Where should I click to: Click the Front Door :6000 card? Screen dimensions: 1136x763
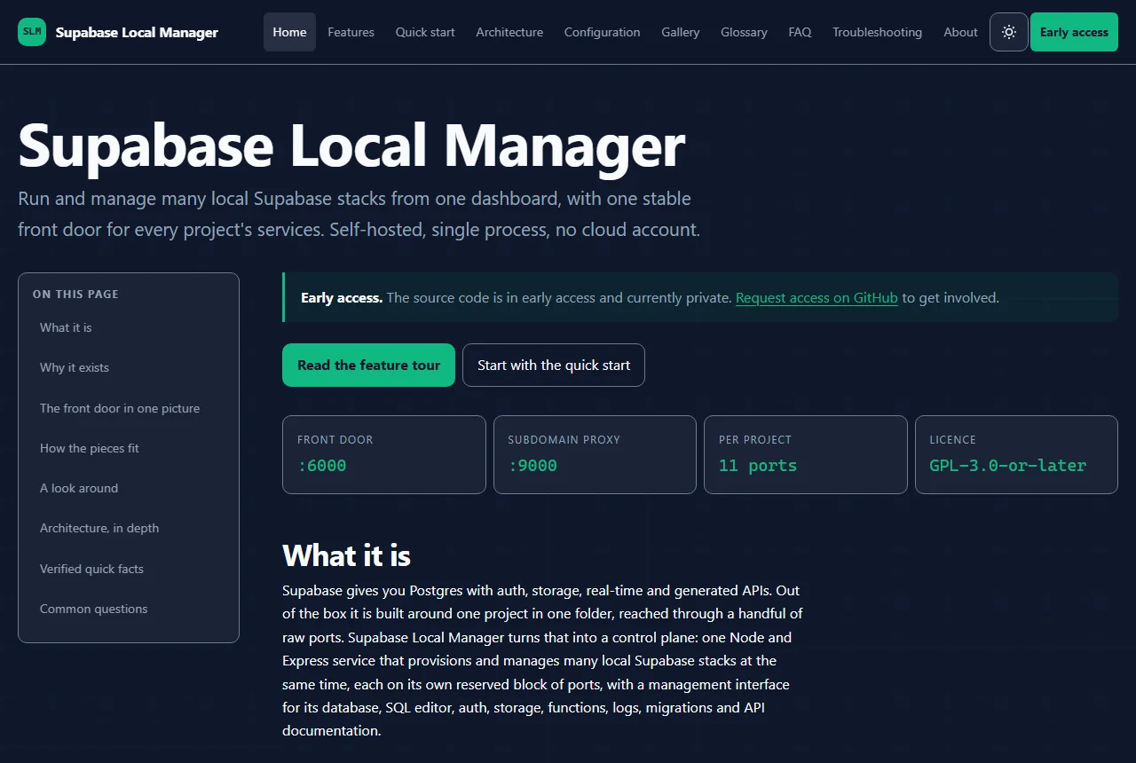click(384, 454)
